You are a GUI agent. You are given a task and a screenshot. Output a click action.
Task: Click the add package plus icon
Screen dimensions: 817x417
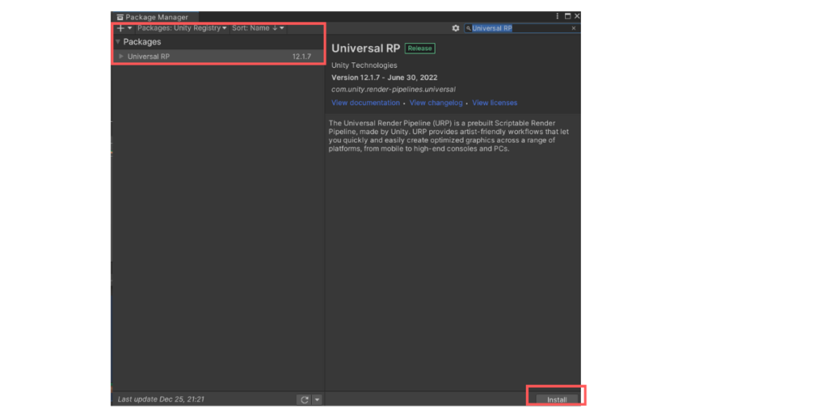(x=120, y=29)
